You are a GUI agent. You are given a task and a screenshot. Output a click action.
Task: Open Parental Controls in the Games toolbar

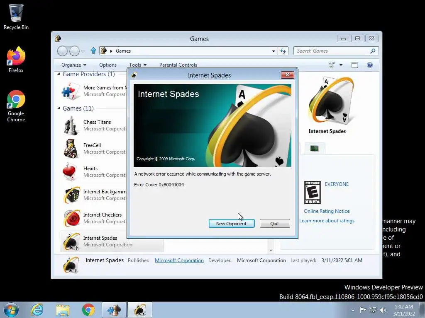point(178,65)
